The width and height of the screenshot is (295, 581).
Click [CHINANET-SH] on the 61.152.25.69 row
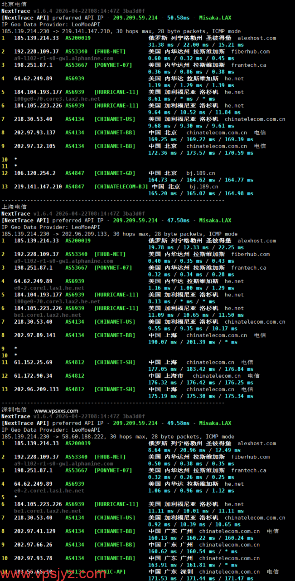click(115, 363)
